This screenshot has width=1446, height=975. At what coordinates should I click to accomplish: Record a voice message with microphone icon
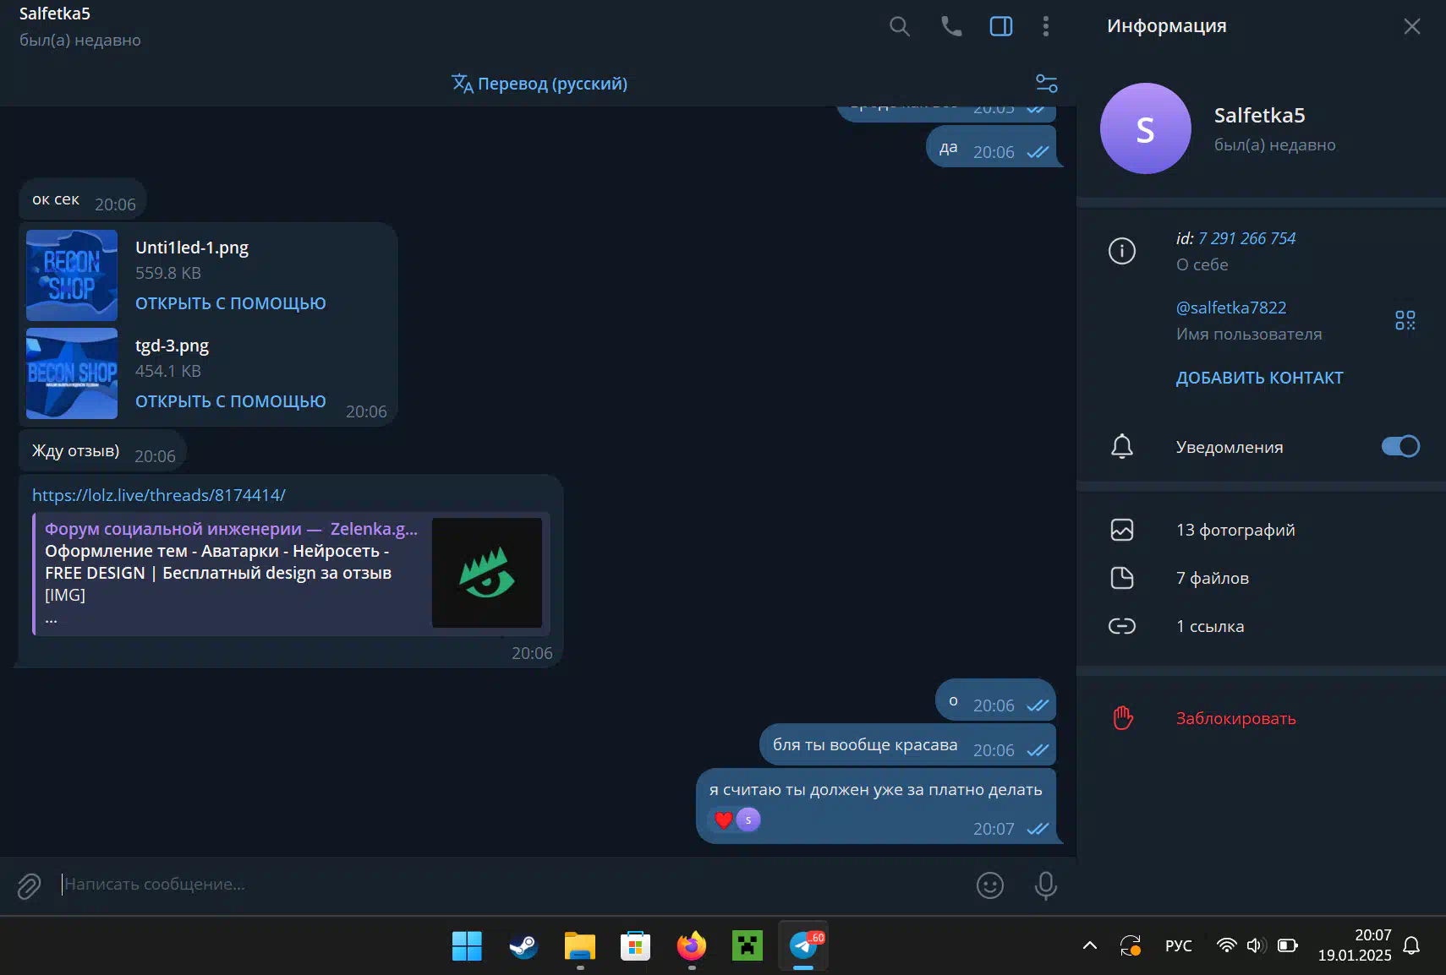click(1046, 885)
